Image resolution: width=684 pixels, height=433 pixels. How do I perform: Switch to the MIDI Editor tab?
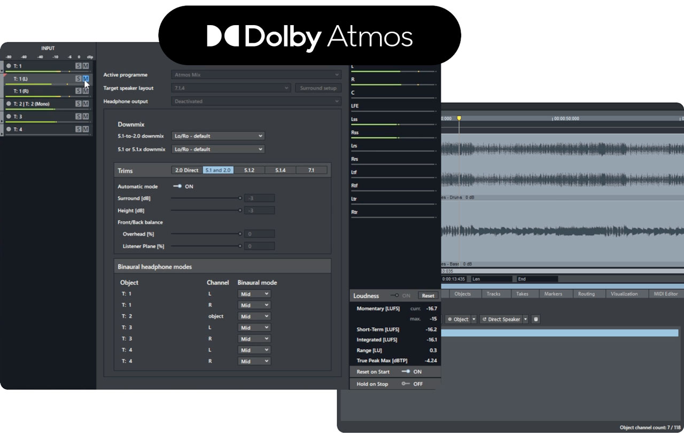[x=666, y=294]
